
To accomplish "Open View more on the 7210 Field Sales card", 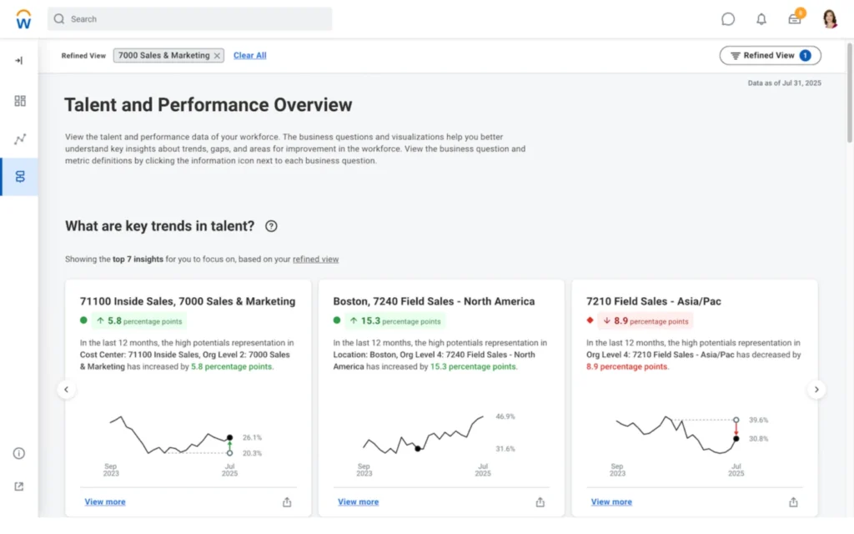I will tap(610, 501).
